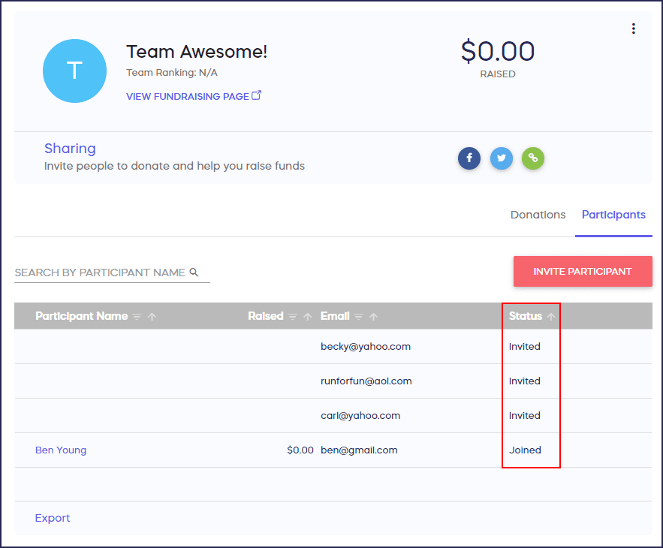Click the team avatar with letter T

[74, 71]
